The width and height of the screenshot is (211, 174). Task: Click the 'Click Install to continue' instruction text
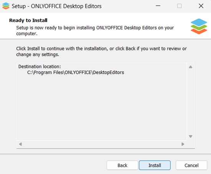[101, 52]
